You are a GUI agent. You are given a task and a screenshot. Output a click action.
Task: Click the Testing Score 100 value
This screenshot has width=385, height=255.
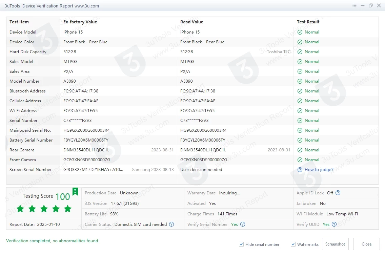click(63, 197)
